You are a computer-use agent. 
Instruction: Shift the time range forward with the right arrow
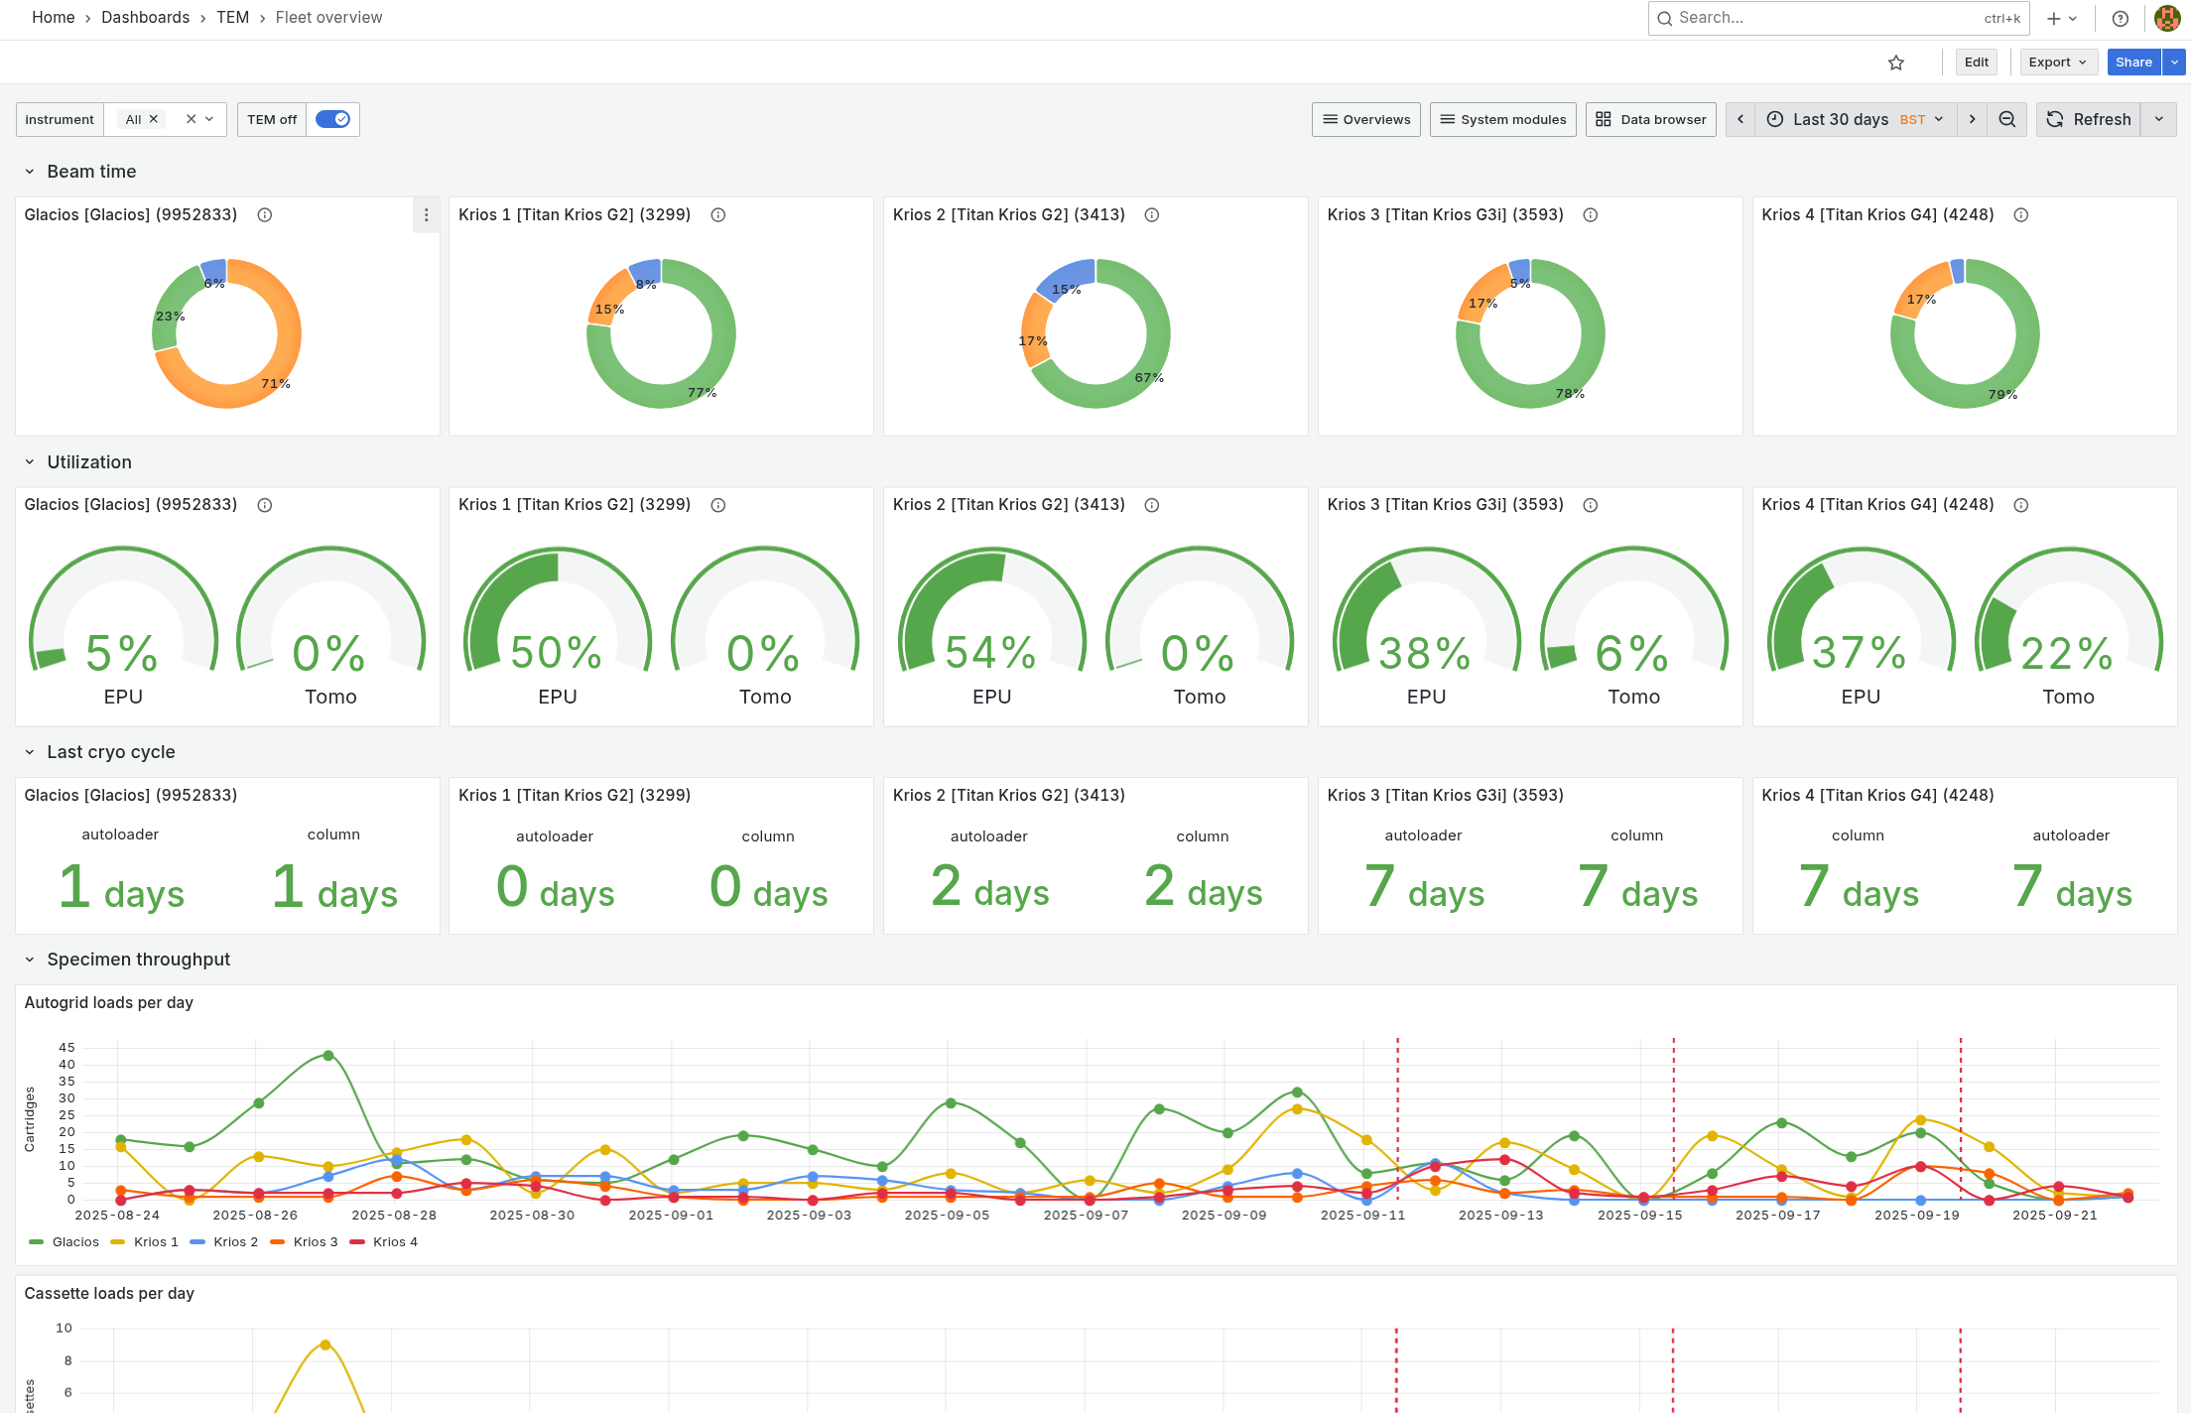click(1972, 119)
